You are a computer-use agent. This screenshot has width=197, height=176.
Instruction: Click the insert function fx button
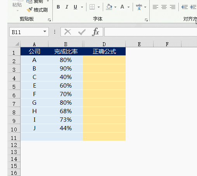click(96, 32)
